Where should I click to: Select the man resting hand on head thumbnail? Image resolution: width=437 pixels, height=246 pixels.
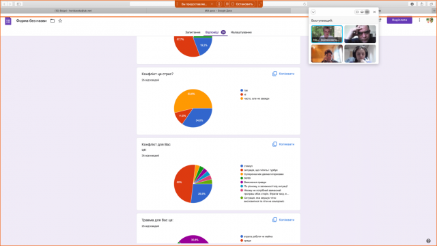[360, 34]
